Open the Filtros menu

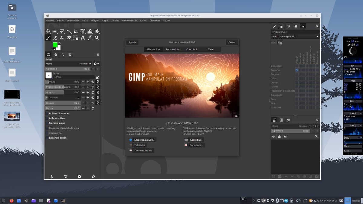[x=143, y=21]
